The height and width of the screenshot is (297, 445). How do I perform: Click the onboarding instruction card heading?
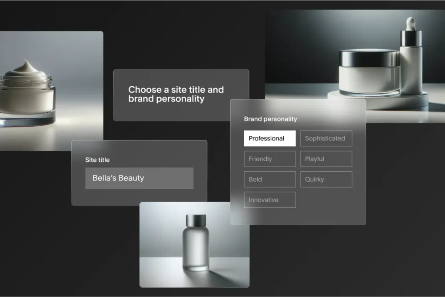[x=176, y=95]
